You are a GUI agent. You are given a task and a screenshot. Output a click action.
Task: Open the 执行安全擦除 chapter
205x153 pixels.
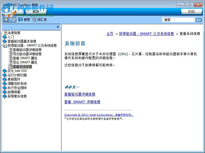coord(17,88)
